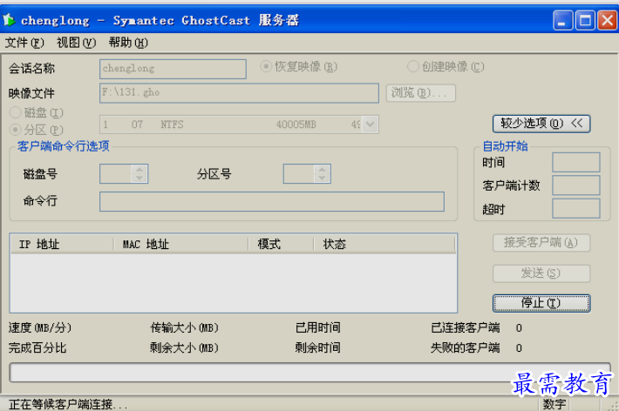Image resolution: width=619 pixels, height=411 pixels.
Task: Click the IP 地址 column header
Action: [63, 244]
